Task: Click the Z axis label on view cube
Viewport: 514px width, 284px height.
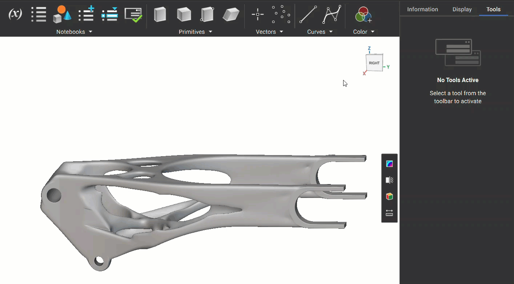Action: [x=369, y=48]
